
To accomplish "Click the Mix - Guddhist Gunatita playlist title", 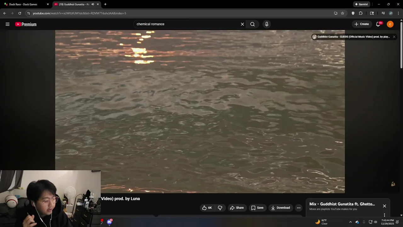I will point(342,204).
